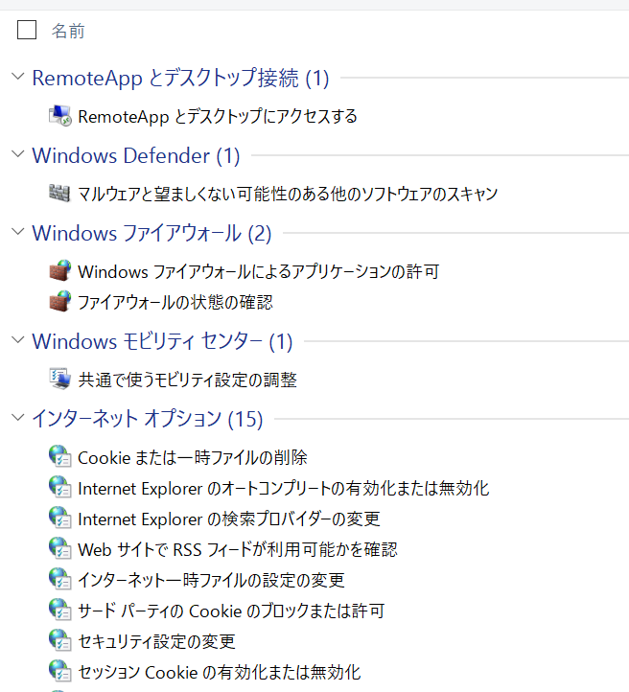Open Internet Explorer の検索プロバイダーの変更
Screen dimensions: 629x692
[229, 519]
